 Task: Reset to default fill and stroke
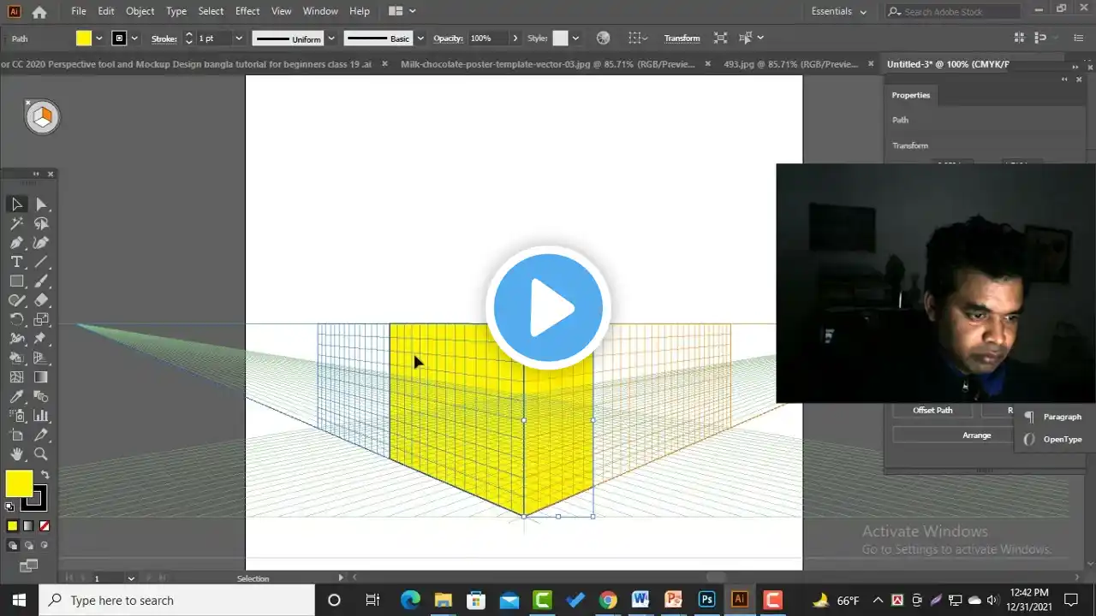tap(10, 506)
